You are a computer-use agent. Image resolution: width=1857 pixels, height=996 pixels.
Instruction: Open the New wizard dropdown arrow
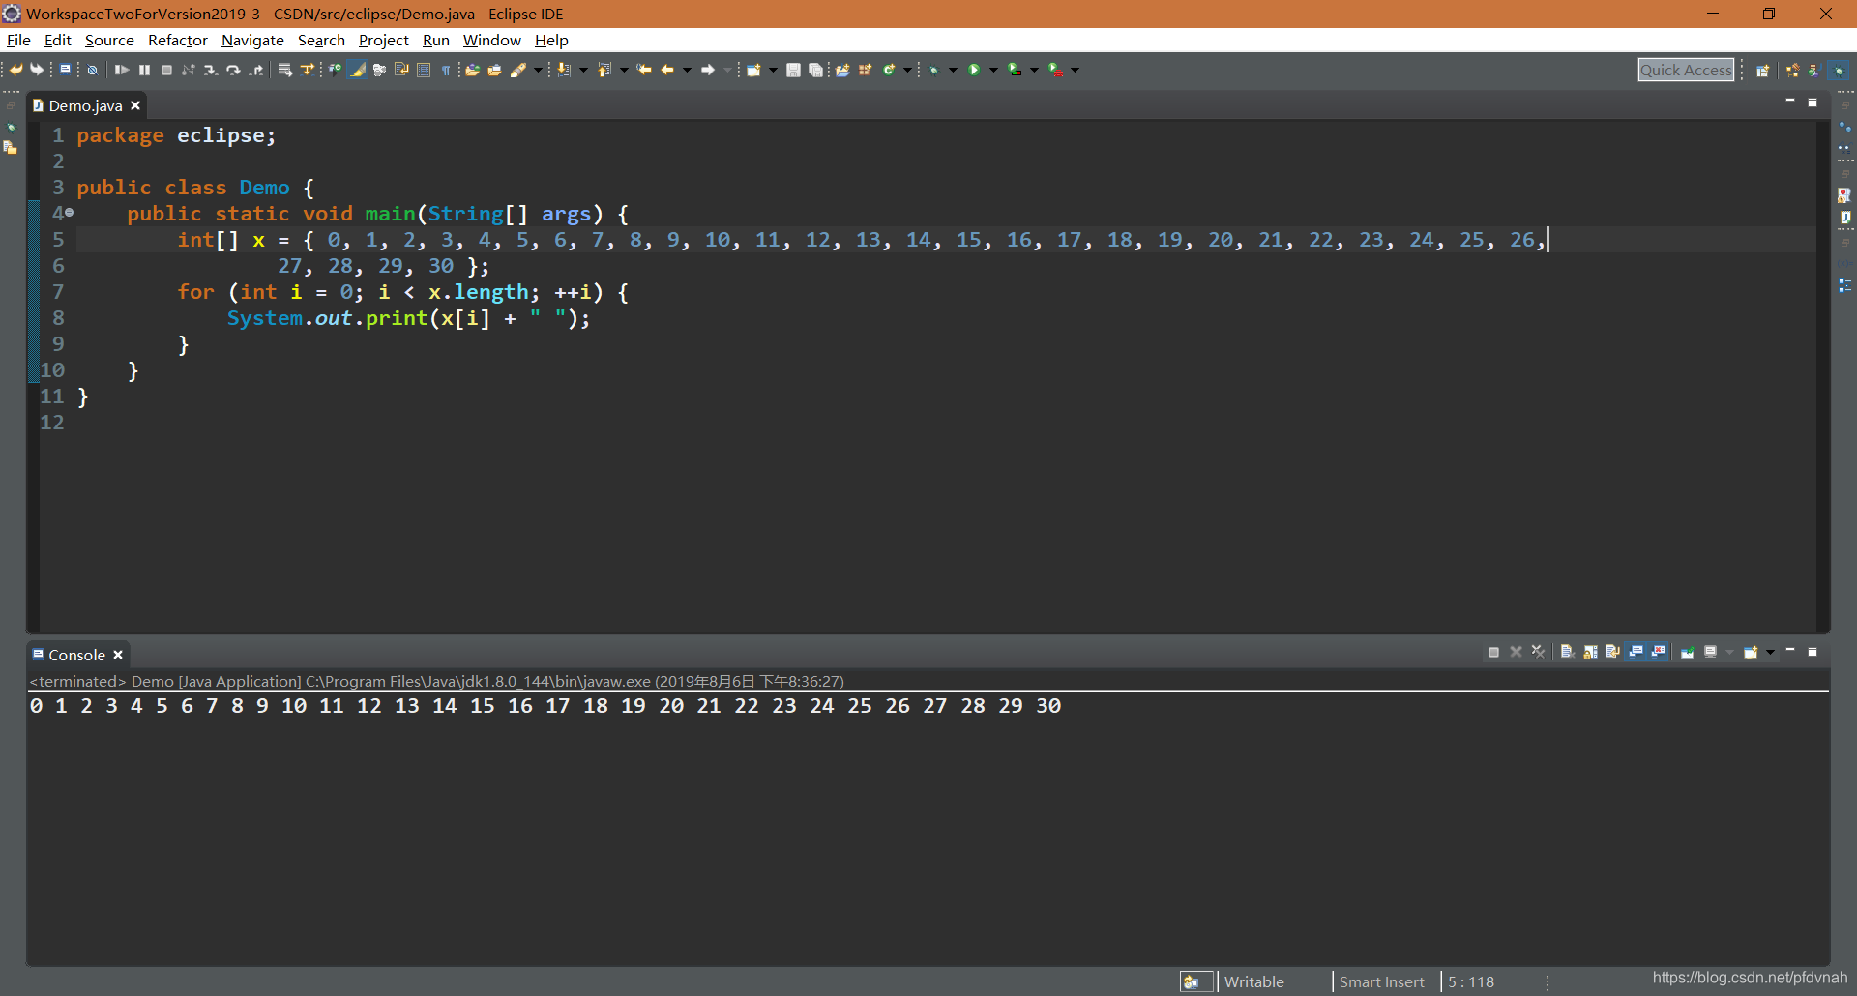coord(773,70)
